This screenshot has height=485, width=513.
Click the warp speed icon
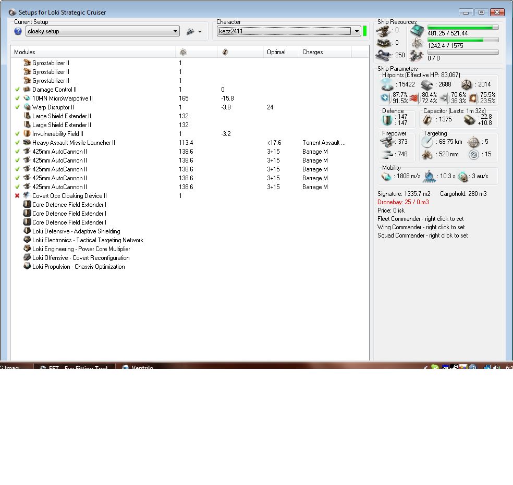(x=463, y=177)
